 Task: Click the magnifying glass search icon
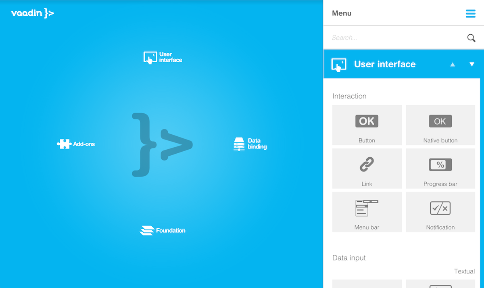pyautogui.click(x=471, y=38)
